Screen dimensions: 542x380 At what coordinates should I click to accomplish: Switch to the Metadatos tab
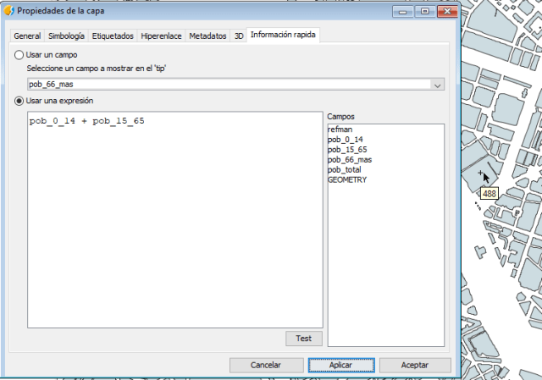click(x=207, y=36)
